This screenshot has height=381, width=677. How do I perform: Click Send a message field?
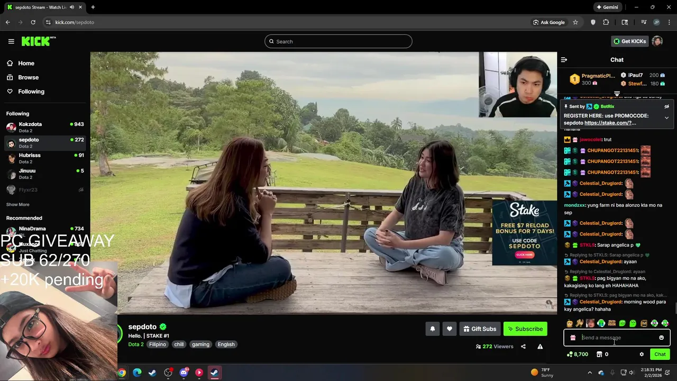[x=618, y=338]
